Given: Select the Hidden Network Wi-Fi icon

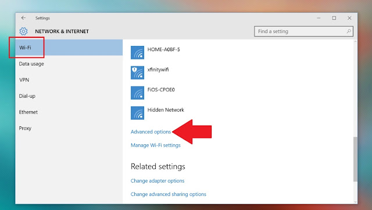Looking at the screenshot, I should pyautogui.click(x=137, y=113).
